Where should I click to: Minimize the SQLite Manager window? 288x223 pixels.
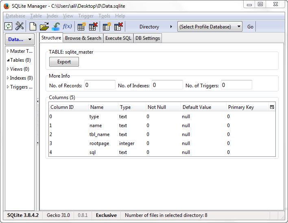point(249,4)
